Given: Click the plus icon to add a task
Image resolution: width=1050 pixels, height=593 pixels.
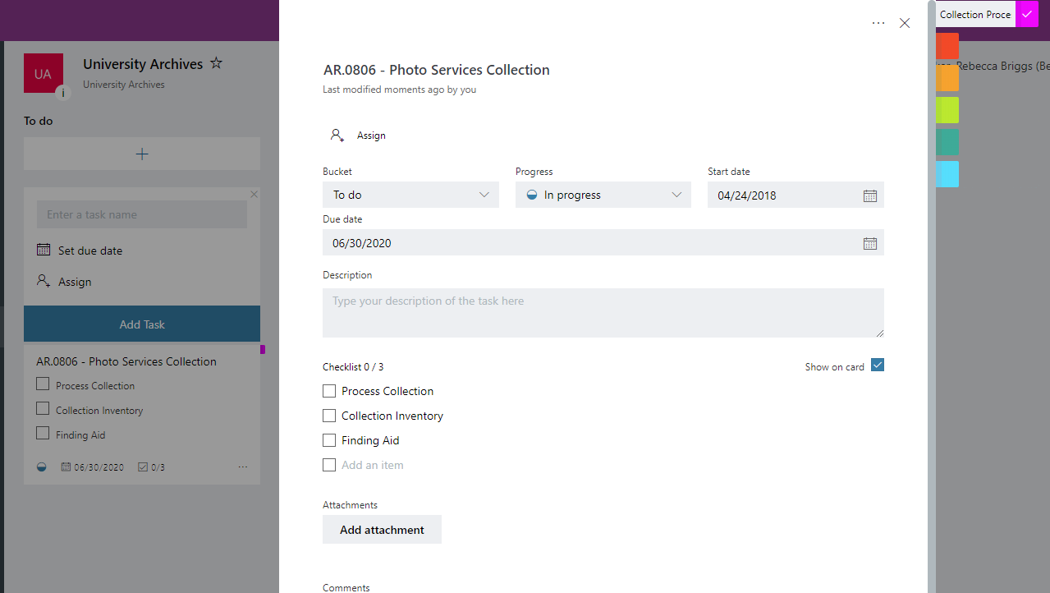Looking at the screenshot, I should [141, 154].
